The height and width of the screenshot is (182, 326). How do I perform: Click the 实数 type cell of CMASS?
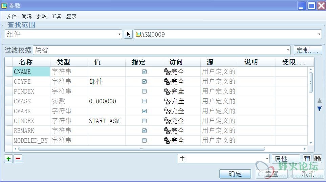[69, 101]
